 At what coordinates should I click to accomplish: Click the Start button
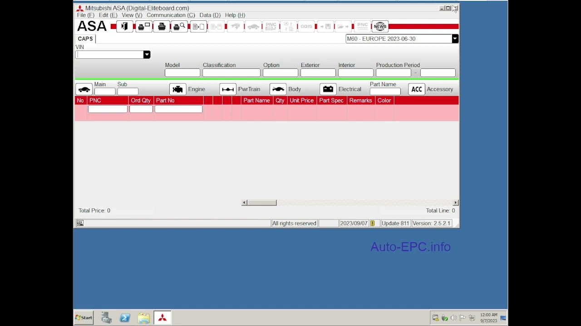pyautogui.click(x=84, y=318)
